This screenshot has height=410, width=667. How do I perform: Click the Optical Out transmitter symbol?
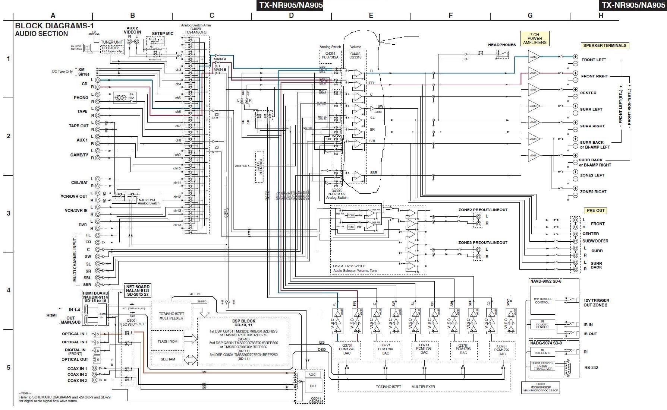(x=97, y=360)
